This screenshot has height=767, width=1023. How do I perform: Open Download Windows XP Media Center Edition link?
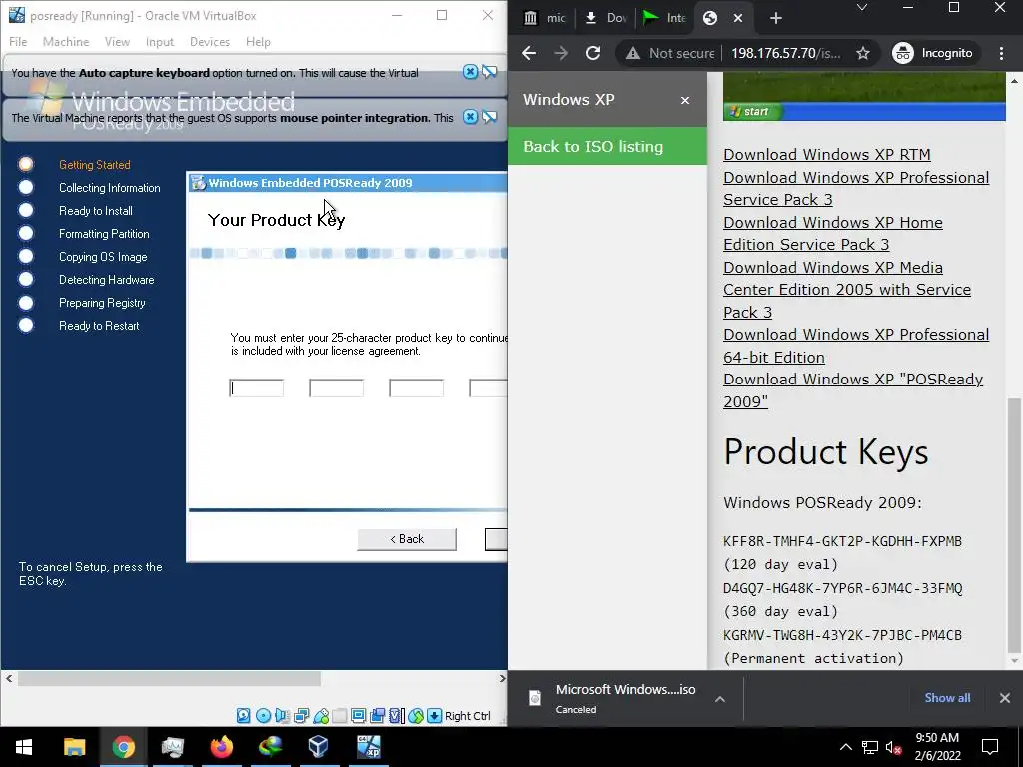[847, 290]
